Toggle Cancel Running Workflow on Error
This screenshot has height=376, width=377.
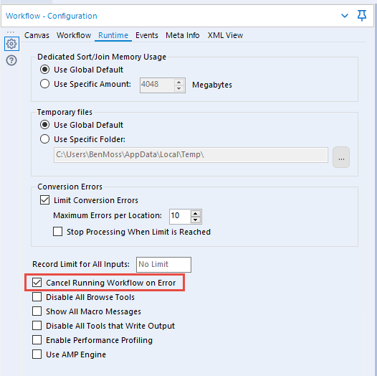tap(37, 283)
